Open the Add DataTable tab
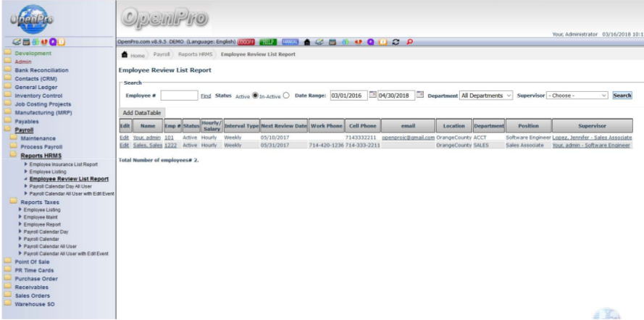 [142, 112]
